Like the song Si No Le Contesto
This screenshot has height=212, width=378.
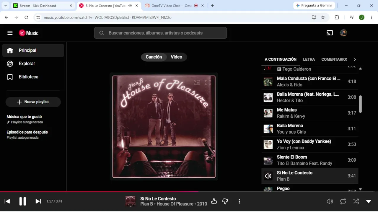point(214,201)
